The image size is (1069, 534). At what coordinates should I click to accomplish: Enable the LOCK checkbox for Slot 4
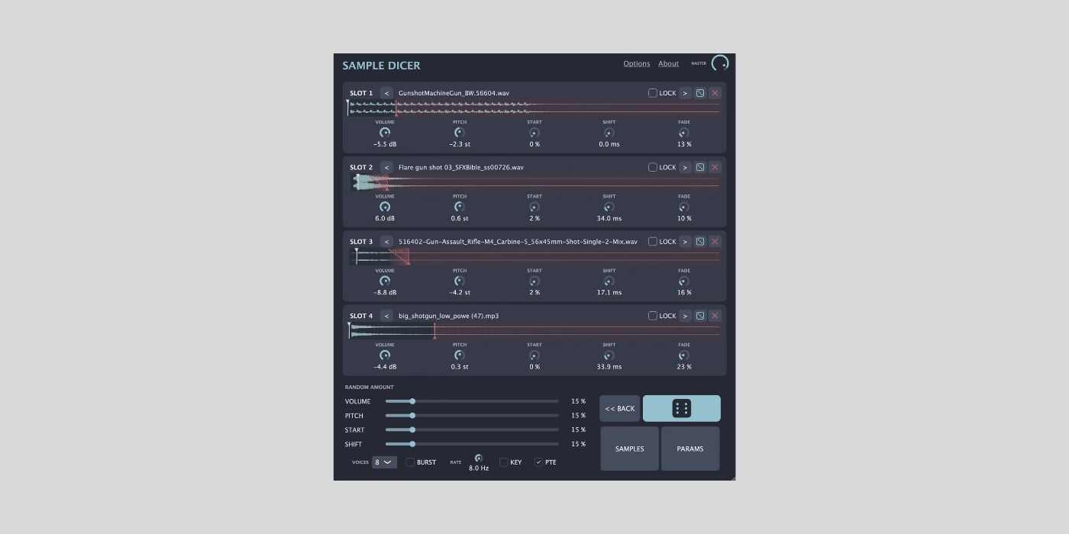coord(653,316)
